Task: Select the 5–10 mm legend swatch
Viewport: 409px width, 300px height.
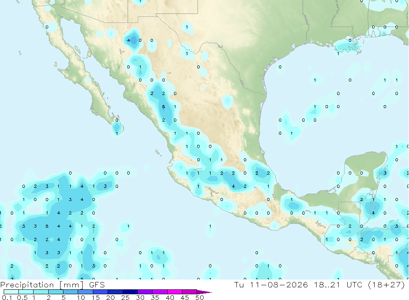Action: pos(71,292)
